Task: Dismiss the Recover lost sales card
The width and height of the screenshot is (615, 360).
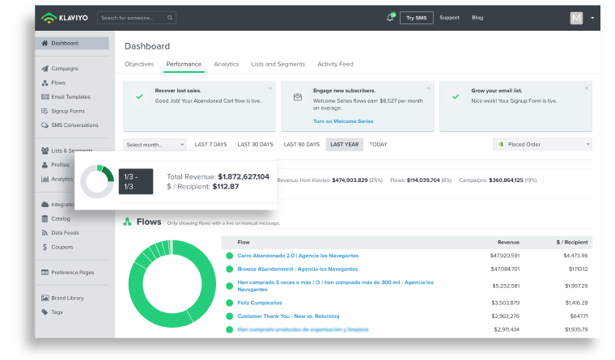Action: (270, 88)
